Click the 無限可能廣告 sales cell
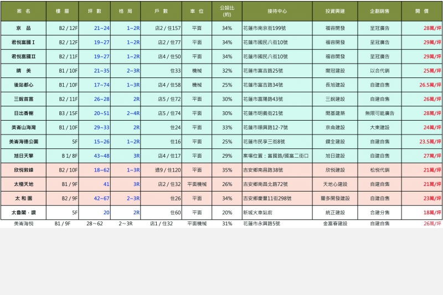The width and height of the screenshot is (443, 295). [379, 113]
